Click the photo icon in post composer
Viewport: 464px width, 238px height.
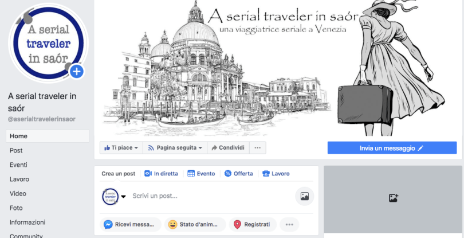click(305, 196)
